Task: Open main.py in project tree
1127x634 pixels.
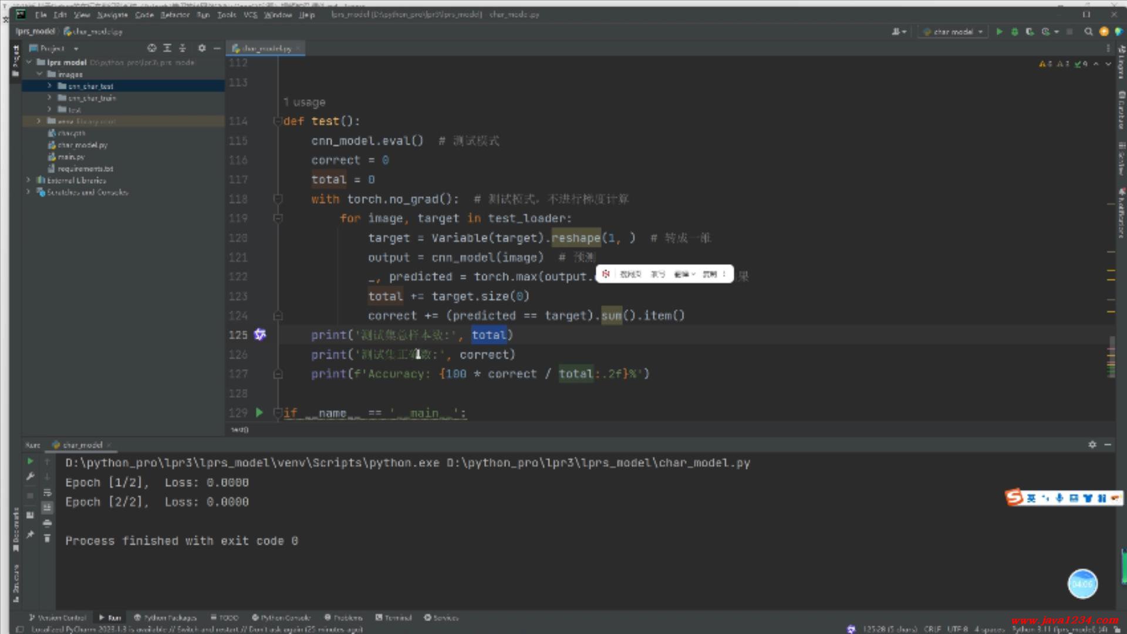Action: [x=71, y=157]
